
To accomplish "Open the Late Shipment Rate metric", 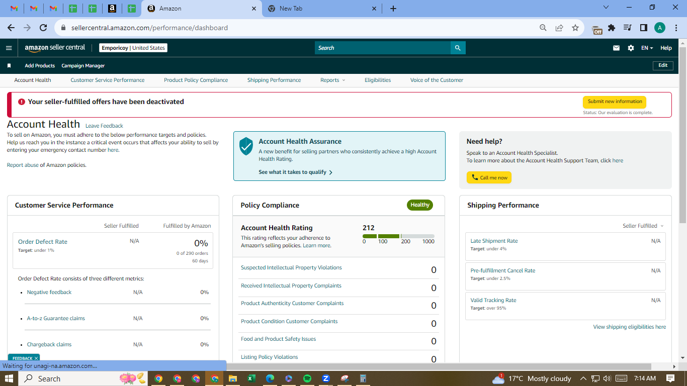I will 494,241.
